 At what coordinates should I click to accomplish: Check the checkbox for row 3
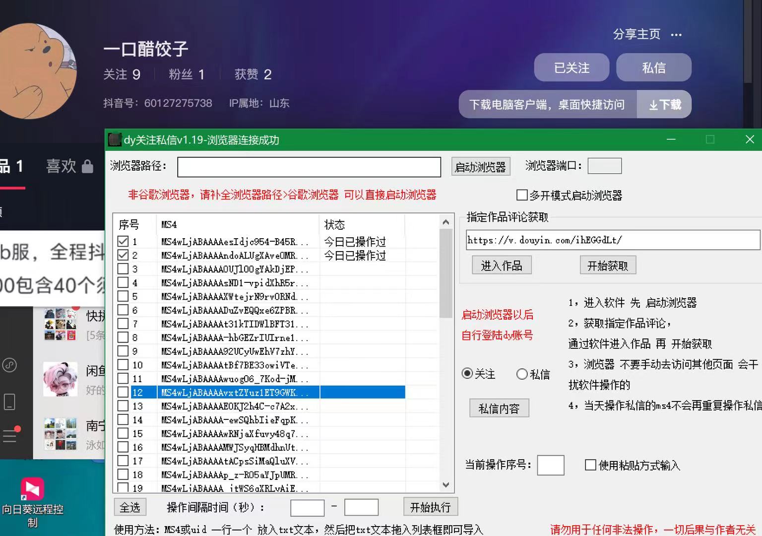pyautogui.click(x=123, y=269)
